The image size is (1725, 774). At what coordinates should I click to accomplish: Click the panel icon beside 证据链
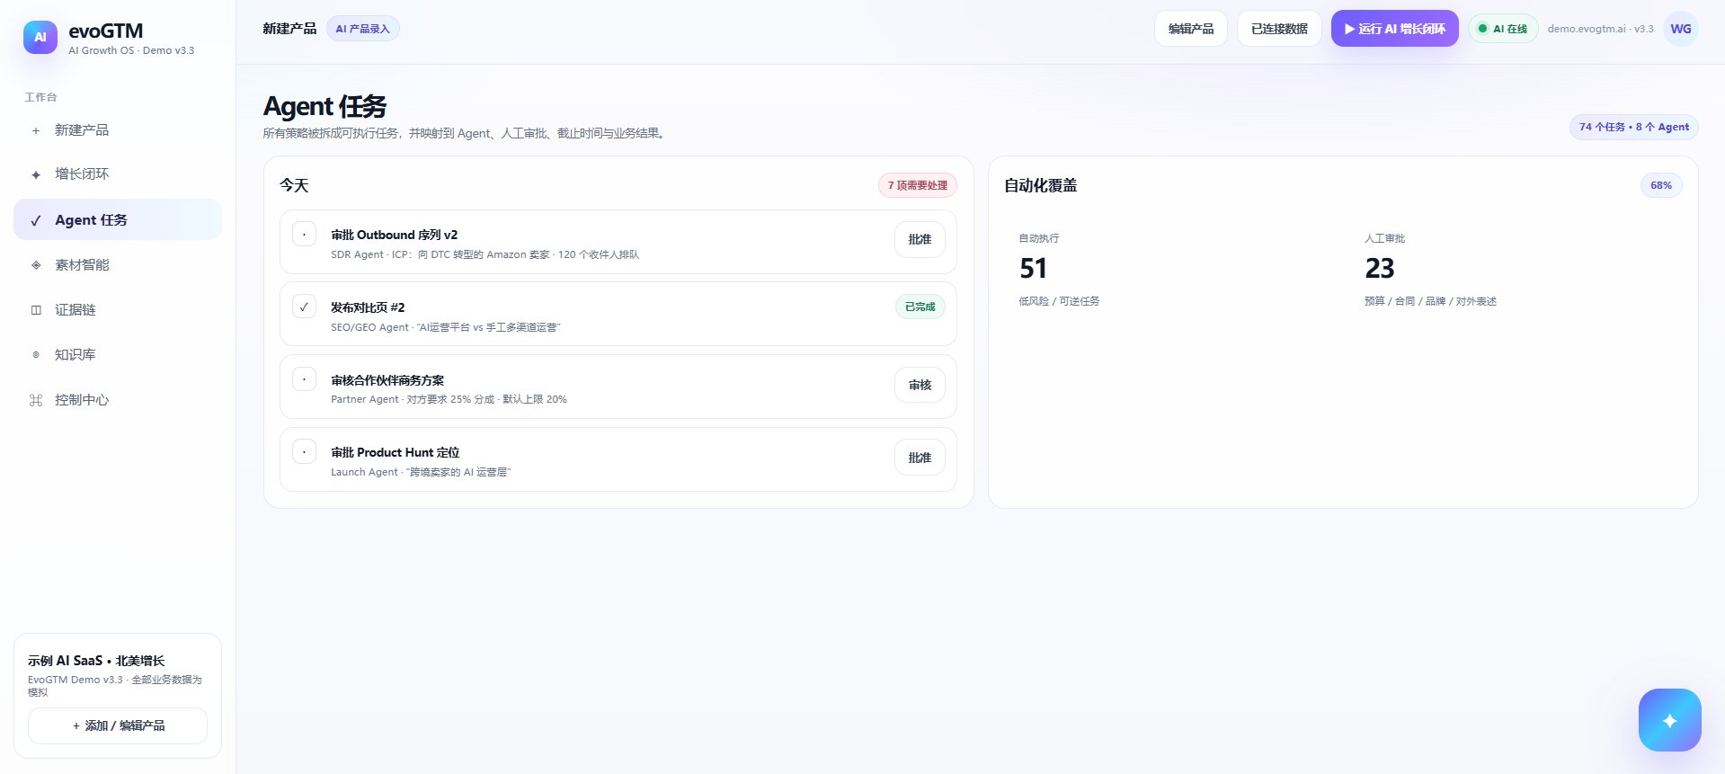click(x=36, y=310)
